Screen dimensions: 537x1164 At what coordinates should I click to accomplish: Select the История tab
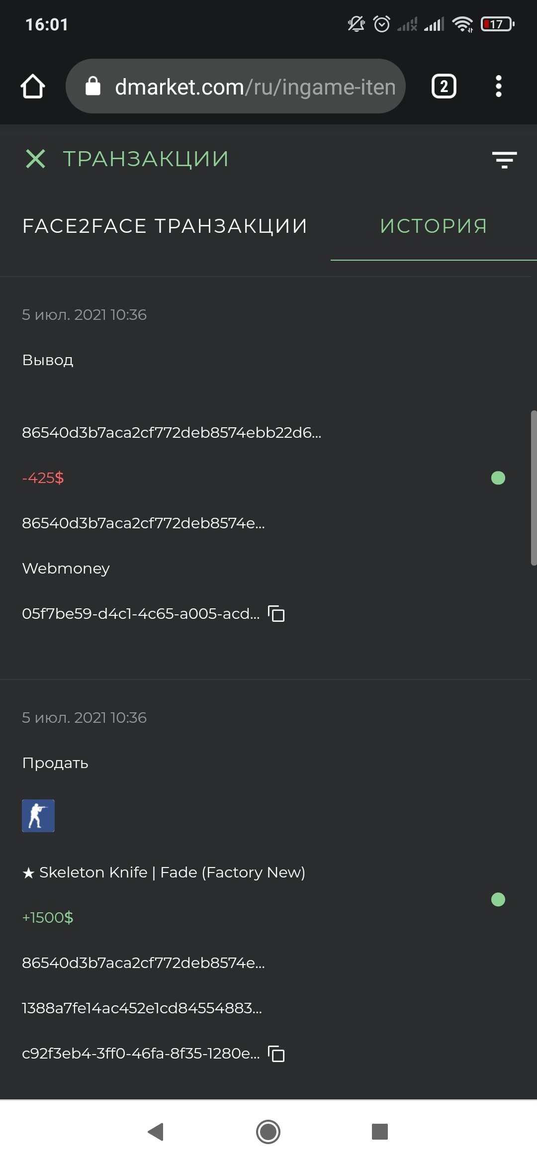pyautogui.click(x=433, y=226)
